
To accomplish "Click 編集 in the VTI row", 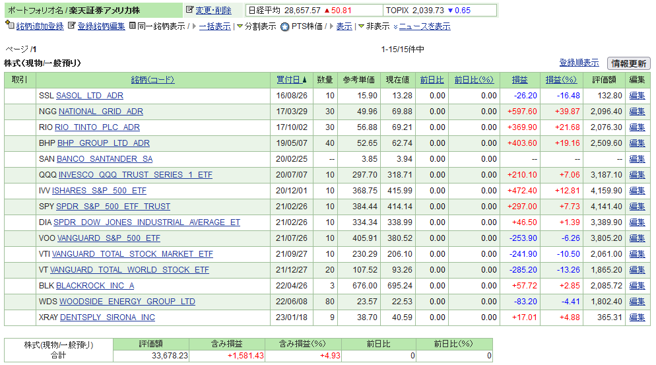I will (637, 255).
